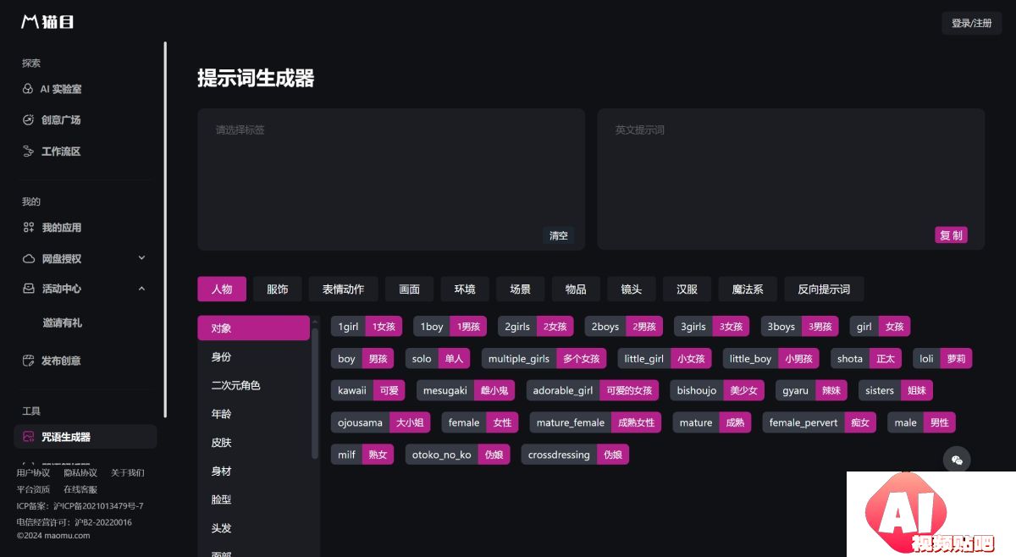Viewport: 1016px width, 557px height.
Task: Select the 二次元角色 subcategory
Action: point(253,385)
